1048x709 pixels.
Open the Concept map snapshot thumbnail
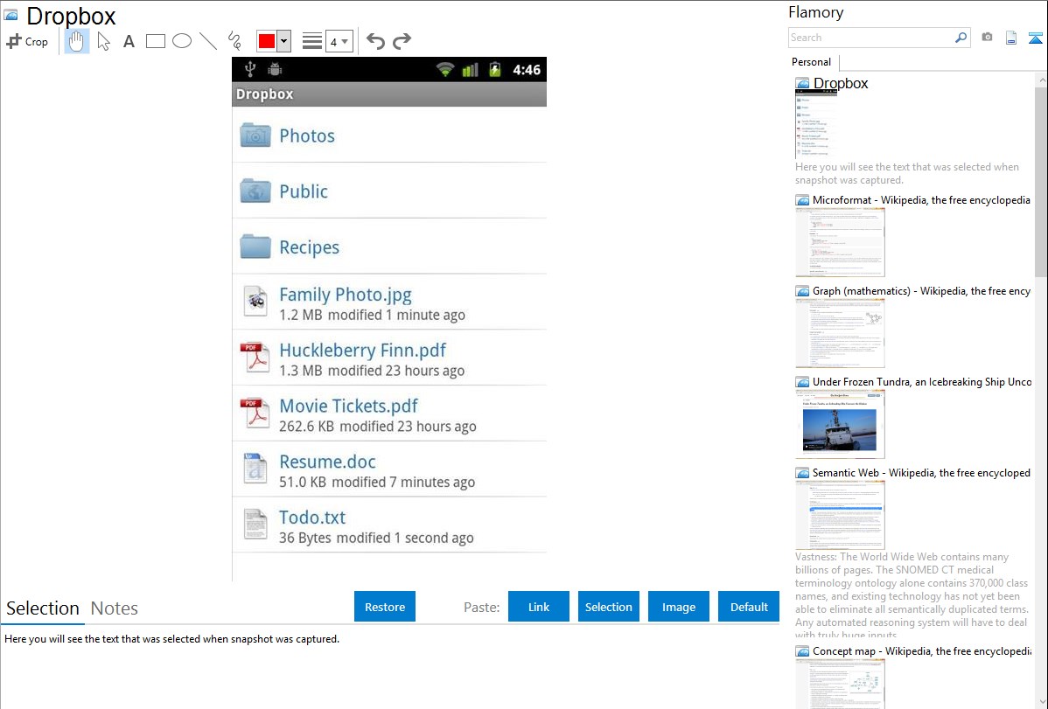coord(840,685)
